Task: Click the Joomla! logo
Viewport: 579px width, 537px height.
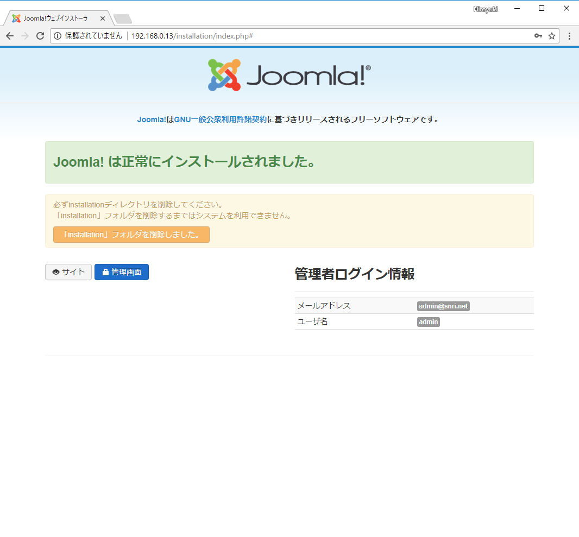Action: (x=289, y=75)
